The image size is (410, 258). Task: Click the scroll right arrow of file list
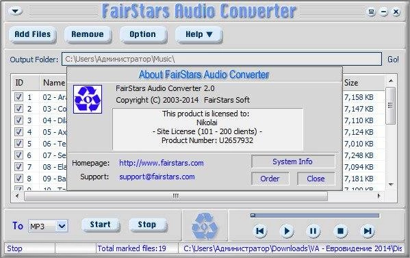[x=379, y=196]
